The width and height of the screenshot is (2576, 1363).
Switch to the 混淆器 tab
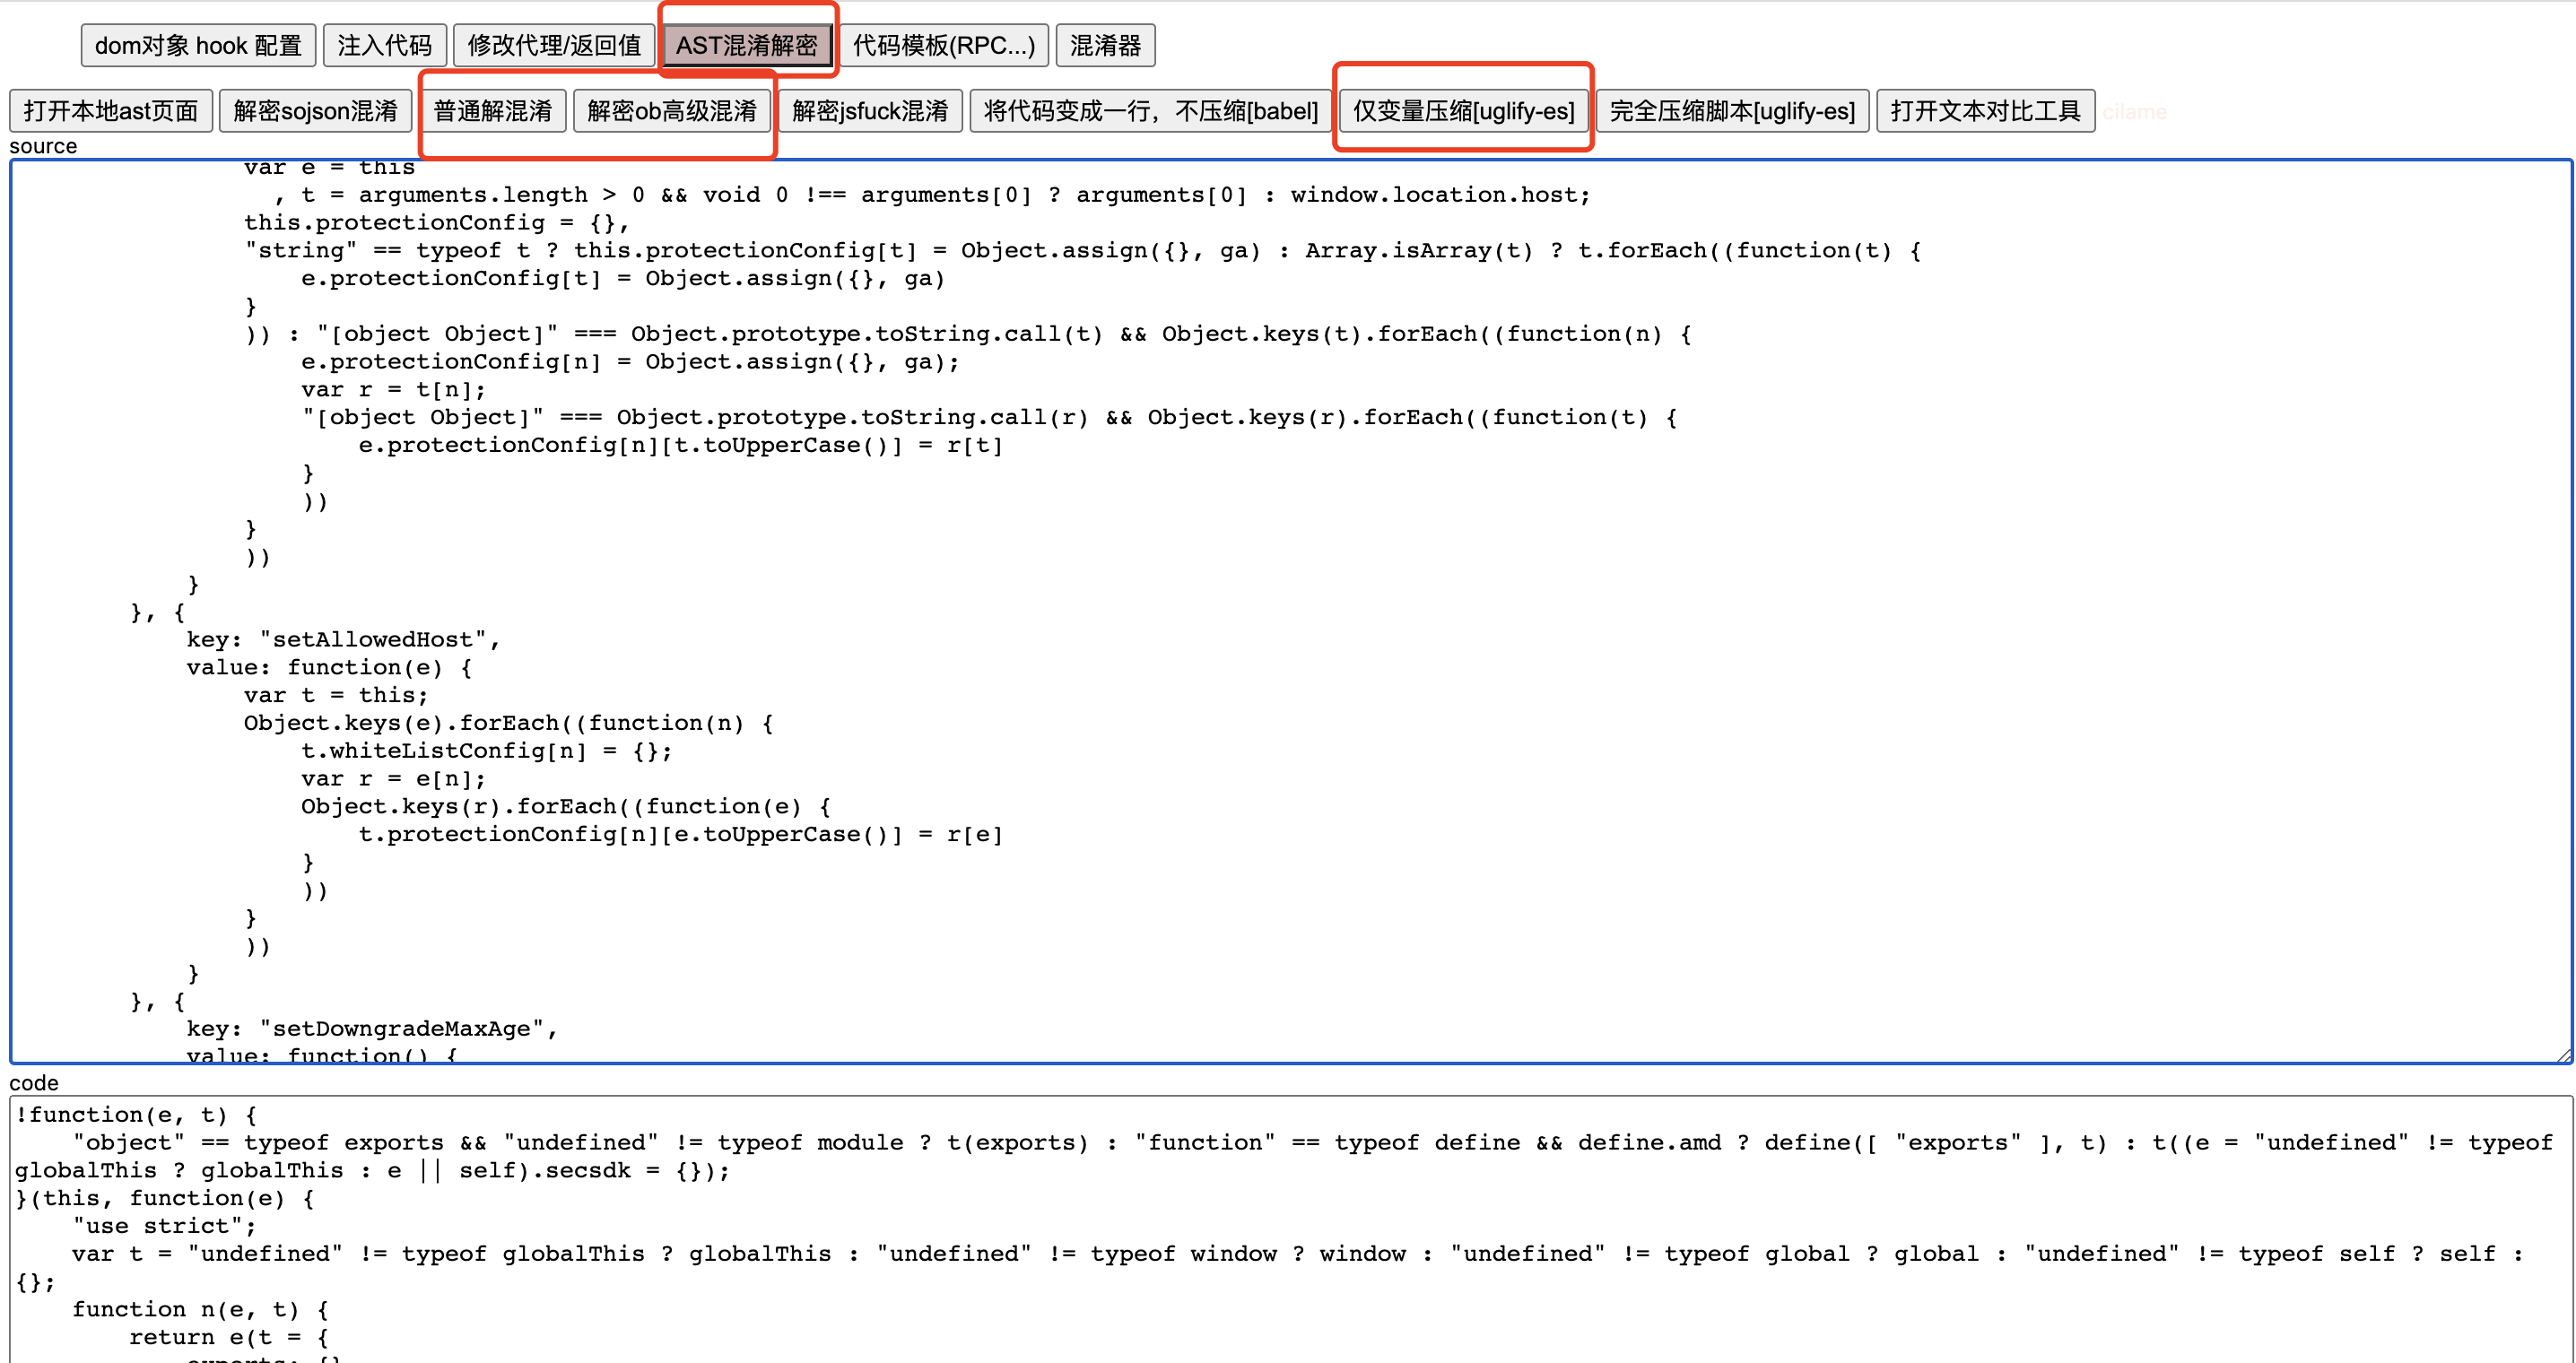(x=1104, y=45)
